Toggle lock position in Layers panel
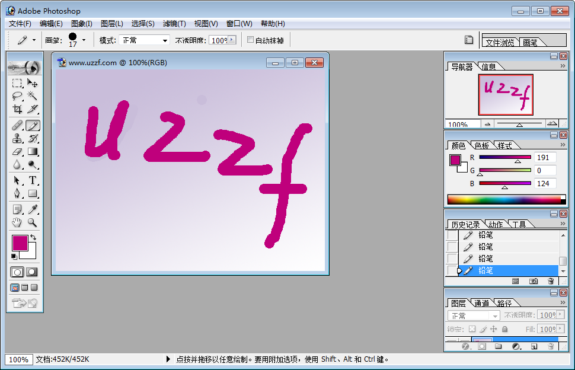 (x=494, y=329)
